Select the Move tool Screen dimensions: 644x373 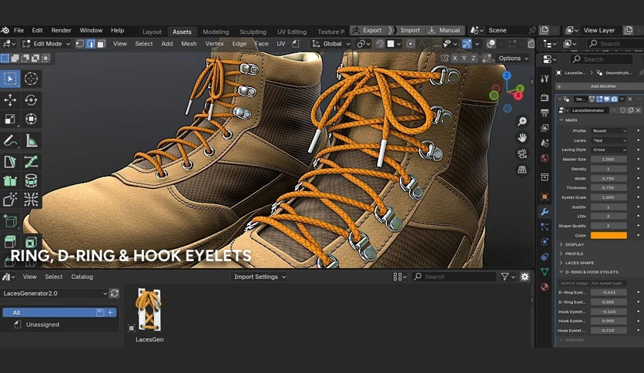pyautogui.click(x=10, y=100)
